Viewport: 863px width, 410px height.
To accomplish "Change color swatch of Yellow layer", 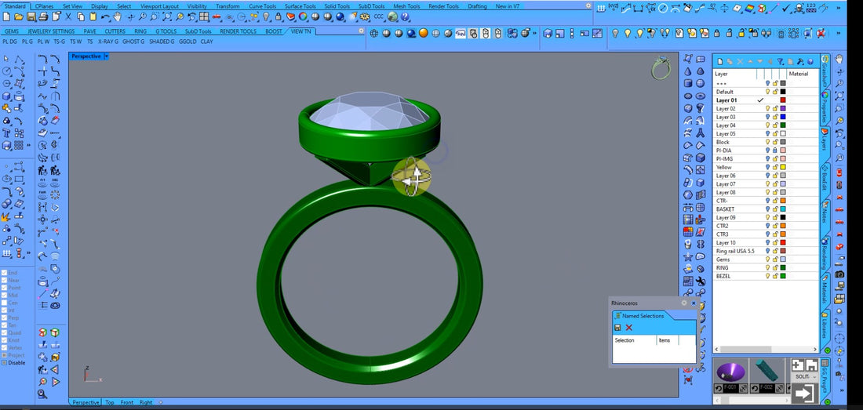I will click(783, 167).
